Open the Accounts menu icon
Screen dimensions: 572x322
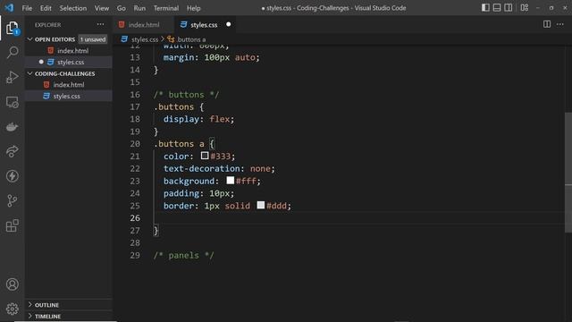12,284
